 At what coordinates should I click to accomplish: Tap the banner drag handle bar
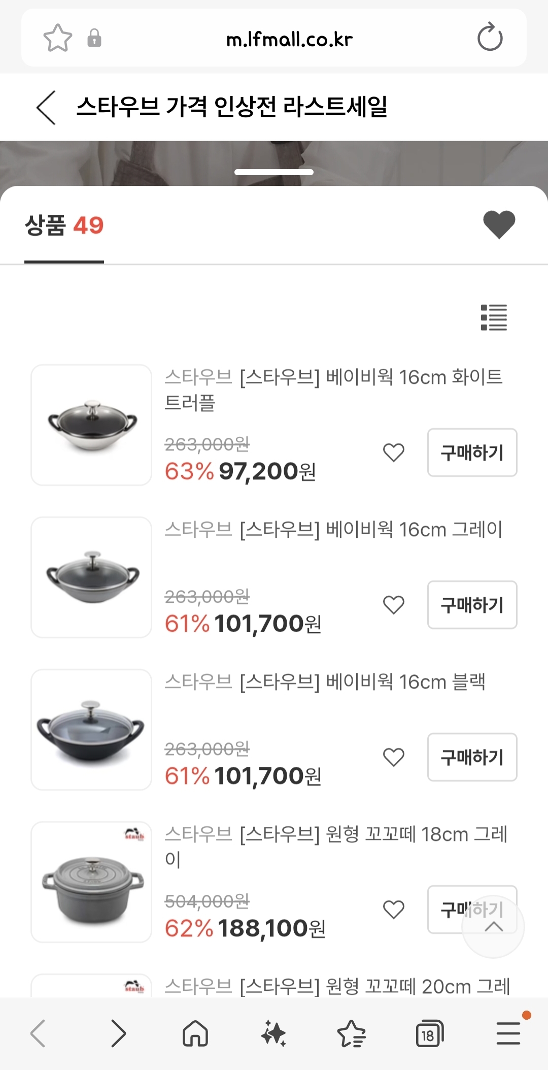(274, 172)
